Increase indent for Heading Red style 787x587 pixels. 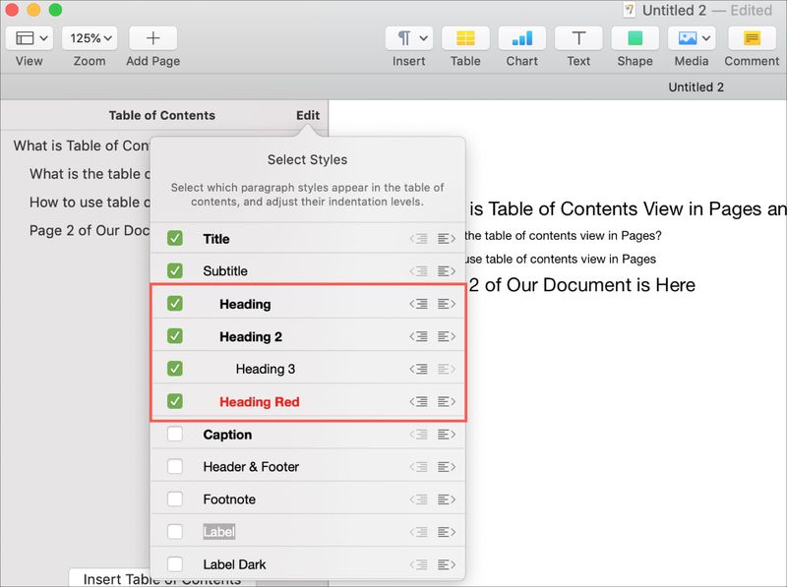tap(447, 402)
